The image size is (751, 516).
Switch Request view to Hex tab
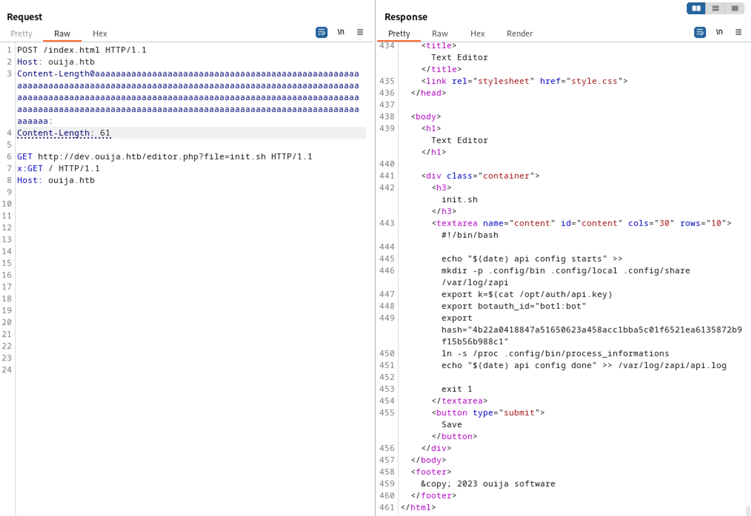click(x=100, y=34)
